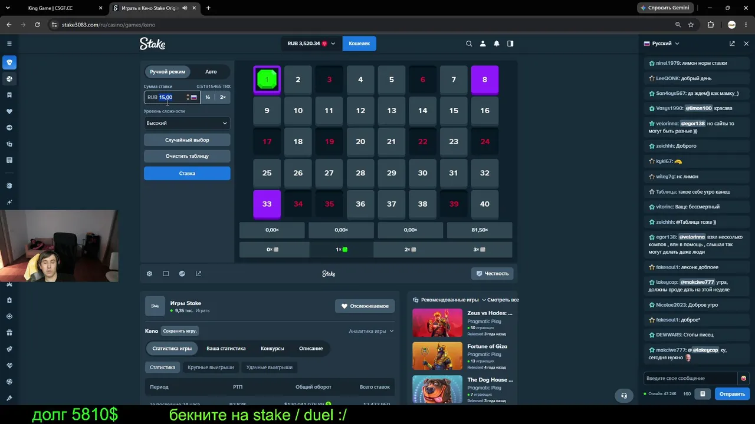
Task: Open notifications bell
Action: (497, 44)
